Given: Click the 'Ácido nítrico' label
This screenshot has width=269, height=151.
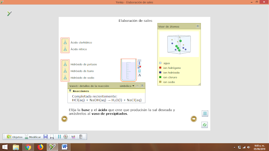Looking at the screenshot, I should pos(79,49).
